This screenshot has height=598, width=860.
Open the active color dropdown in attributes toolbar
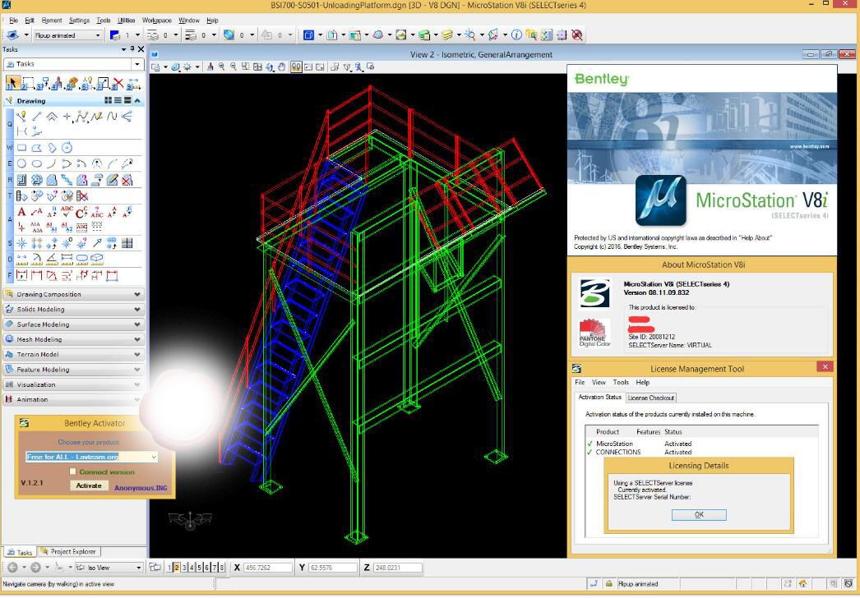tap(137, 35)
